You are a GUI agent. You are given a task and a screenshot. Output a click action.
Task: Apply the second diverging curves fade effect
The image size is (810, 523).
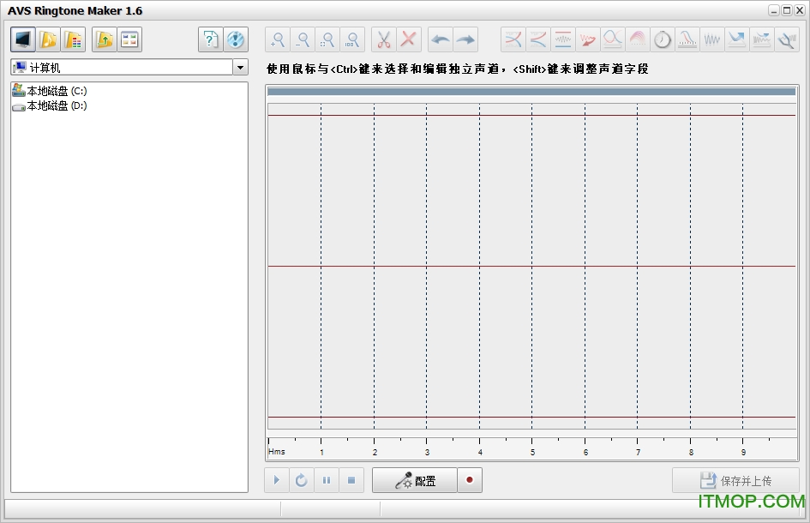pyautogui.click(x=537, y=39)
